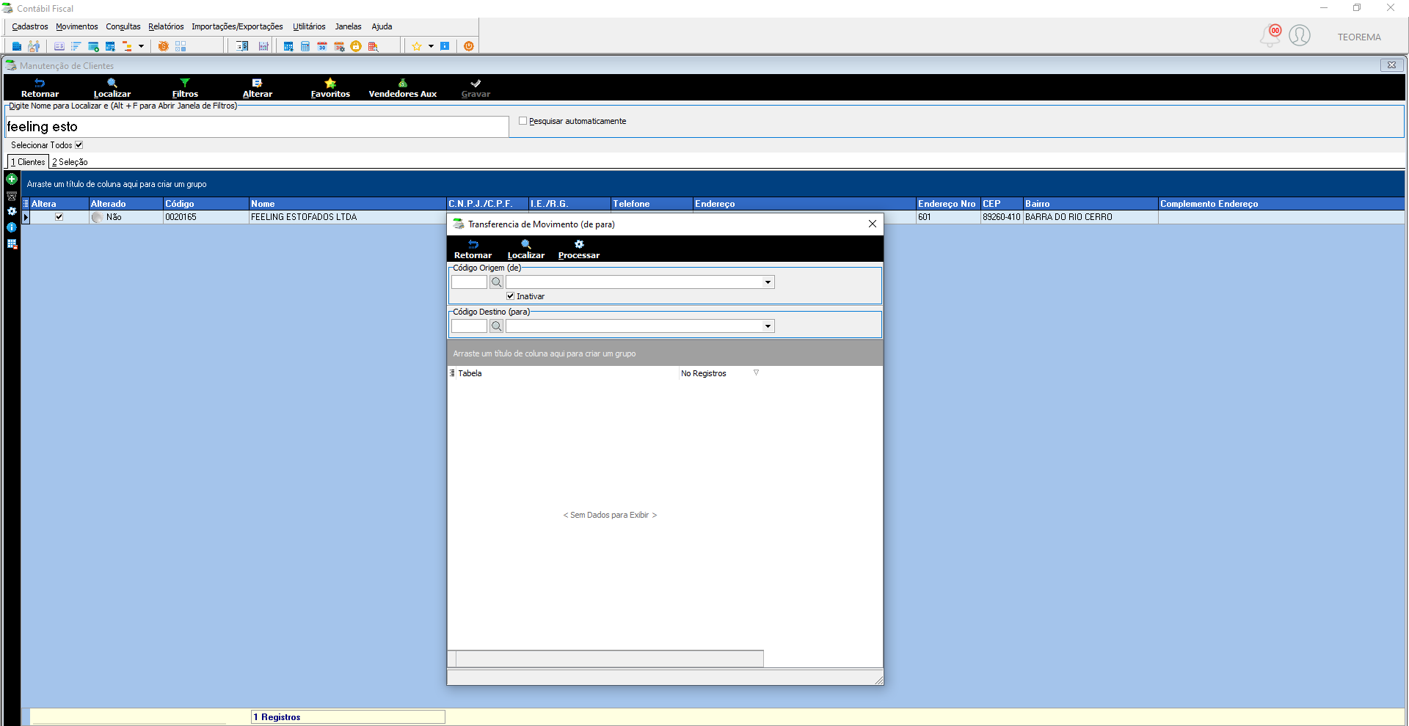Click the Código Destino code input box
1409x726 pixels.
(x=470, y=326)
